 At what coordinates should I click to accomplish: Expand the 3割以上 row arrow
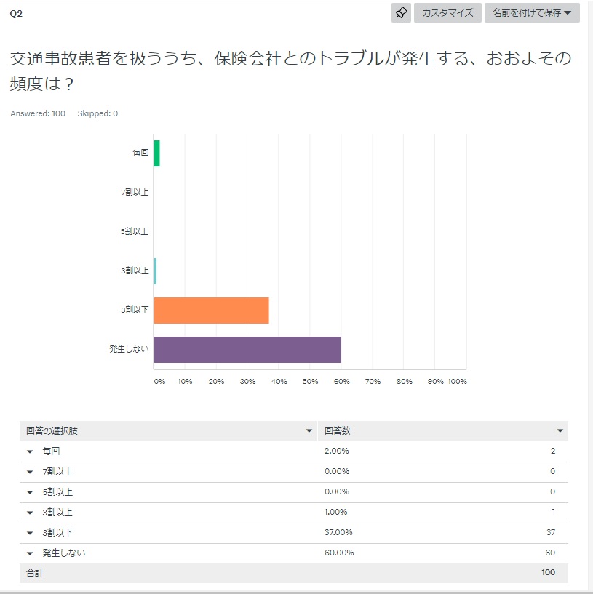pos(30,513)
